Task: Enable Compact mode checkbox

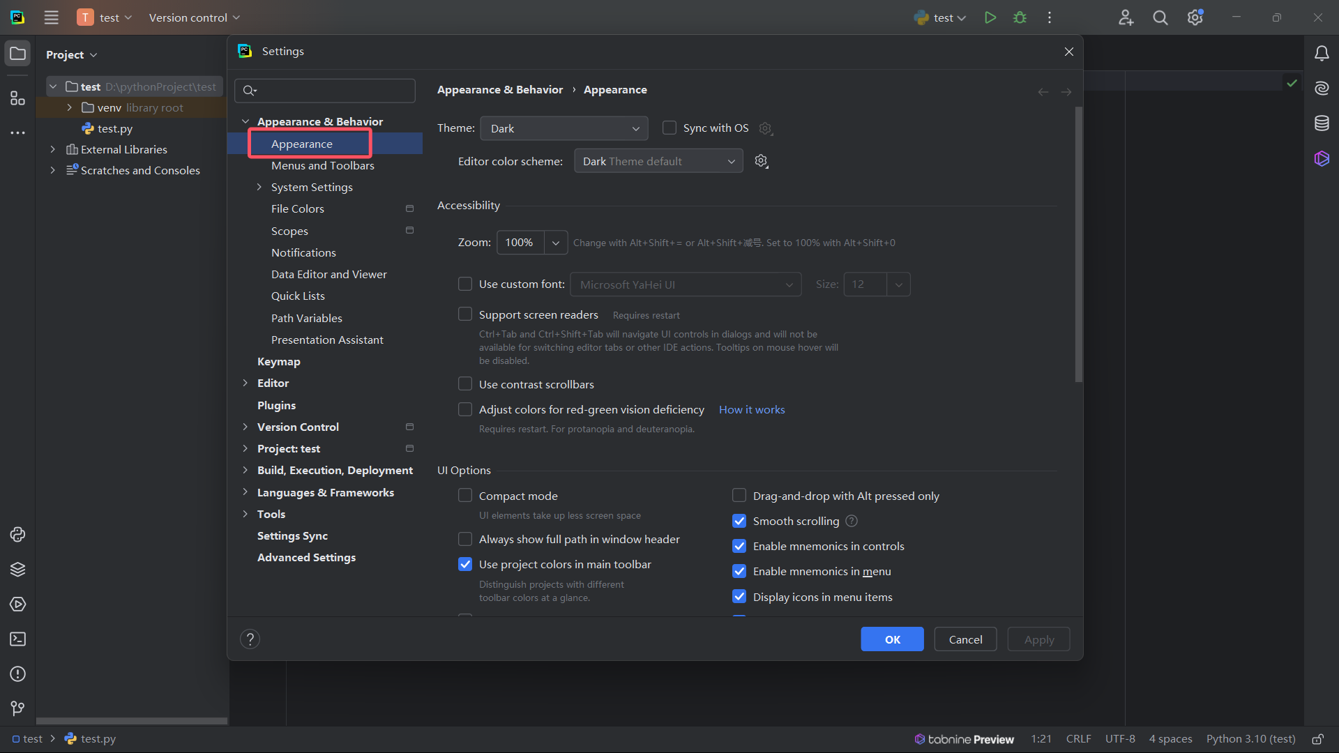Action: [465, 496]
